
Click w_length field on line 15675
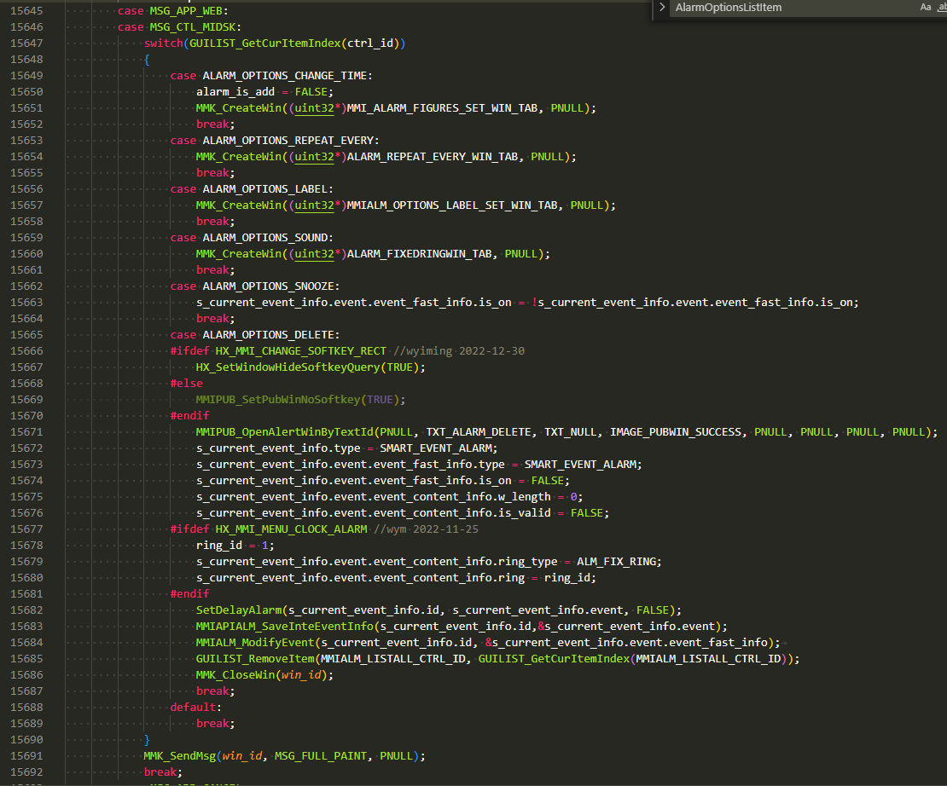524,497
